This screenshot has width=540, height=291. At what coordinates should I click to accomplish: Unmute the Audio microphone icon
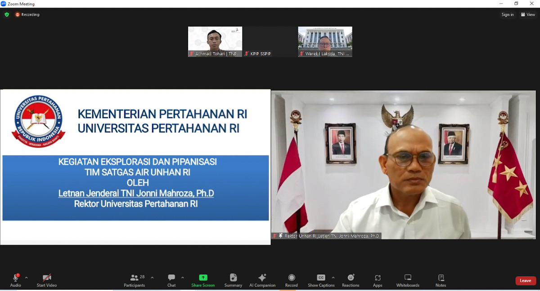click(16, 278)
